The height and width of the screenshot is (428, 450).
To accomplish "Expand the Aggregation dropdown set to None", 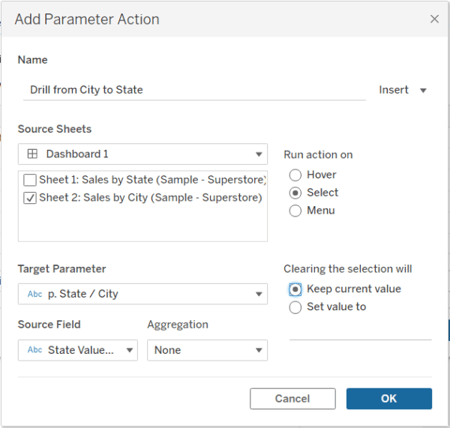I will (259, 350).
